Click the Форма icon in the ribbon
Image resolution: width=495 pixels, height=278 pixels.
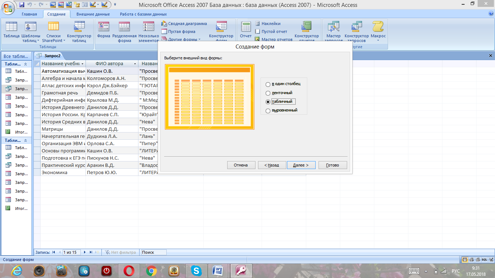click(104, 30)
